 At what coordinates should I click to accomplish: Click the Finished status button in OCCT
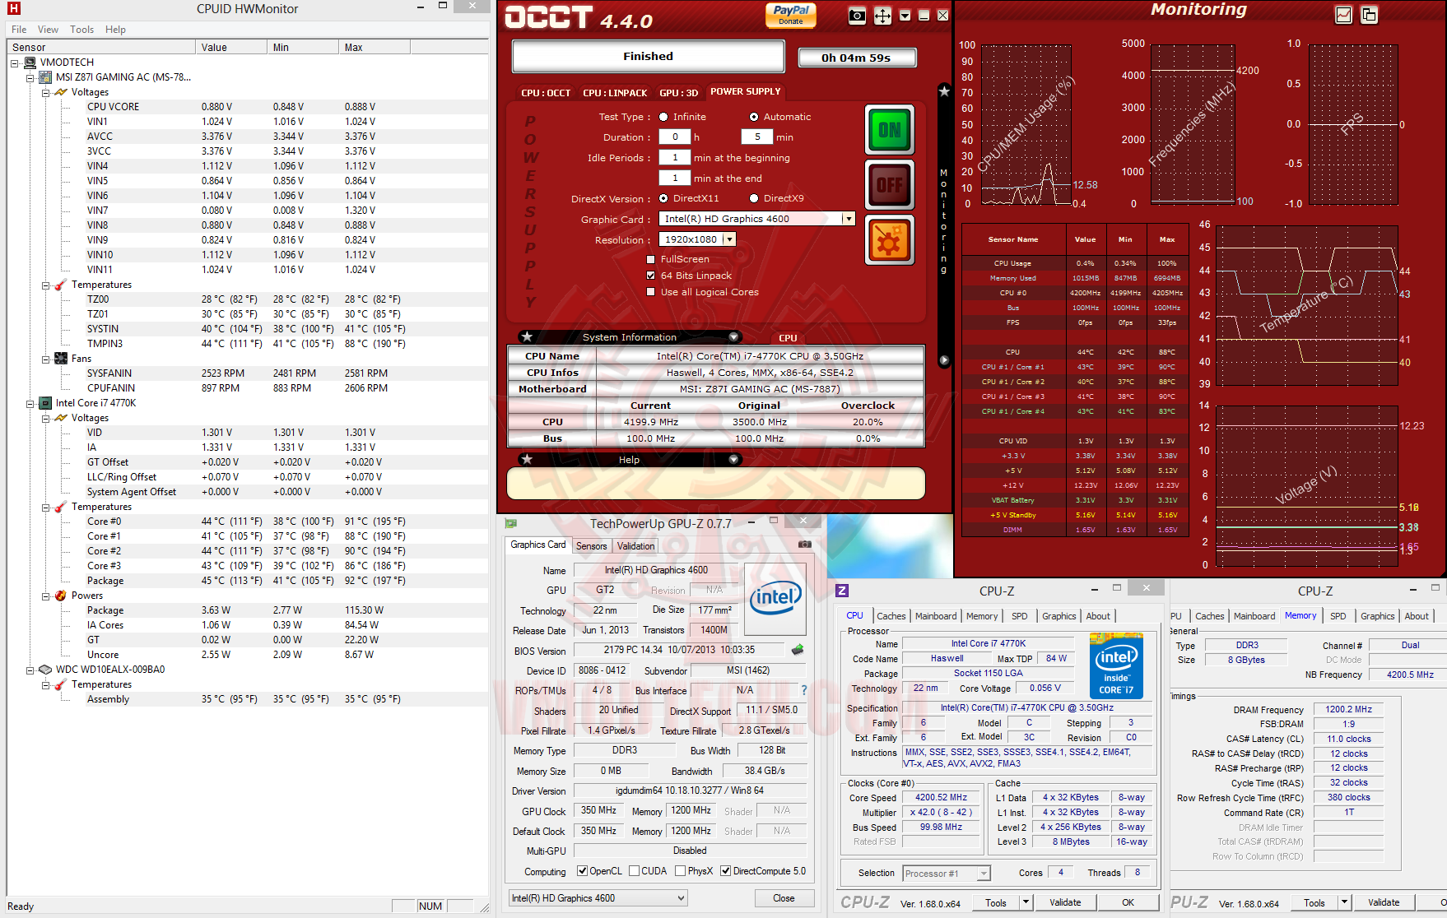pyautogui.click(x=648, y=56)
